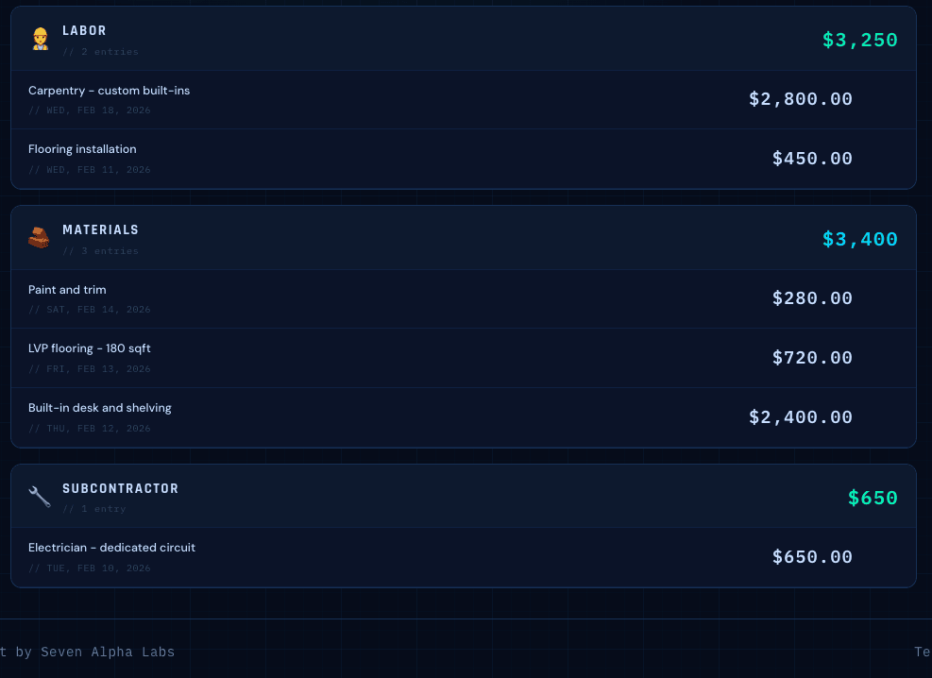Click the construction worker icon in LABOR header
Image resolution: width=932 pixels, height=678 pixels.
(x=39, y=38)
